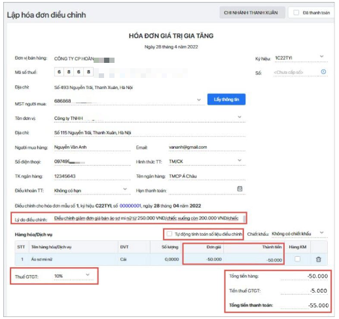The height and width of the screenshot is (319, 339).
Task: Open the Hình thức TT dropdown
Action: (240, 160)
